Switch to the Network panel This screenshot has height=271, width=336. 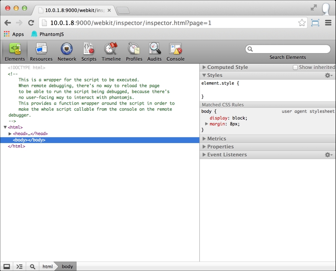67,52
